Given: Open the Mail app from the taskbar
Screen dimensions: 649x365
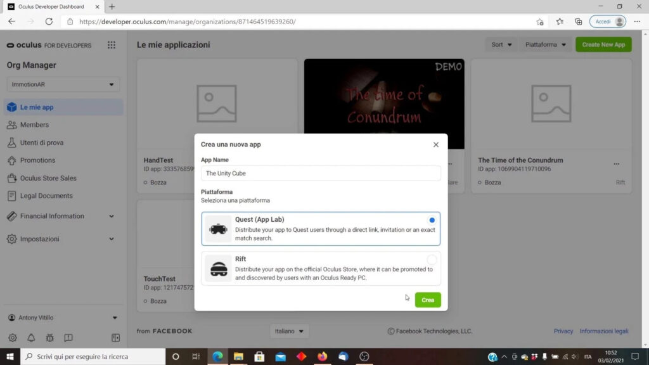Looking at the screenshot, I should (x=281, y=356).
